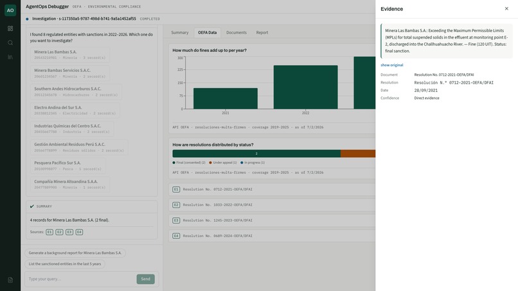Select entity Southern Andes Hidrocarburos S.A.C.
Viewport: 518px width, 291px height.
coord(76,91)
